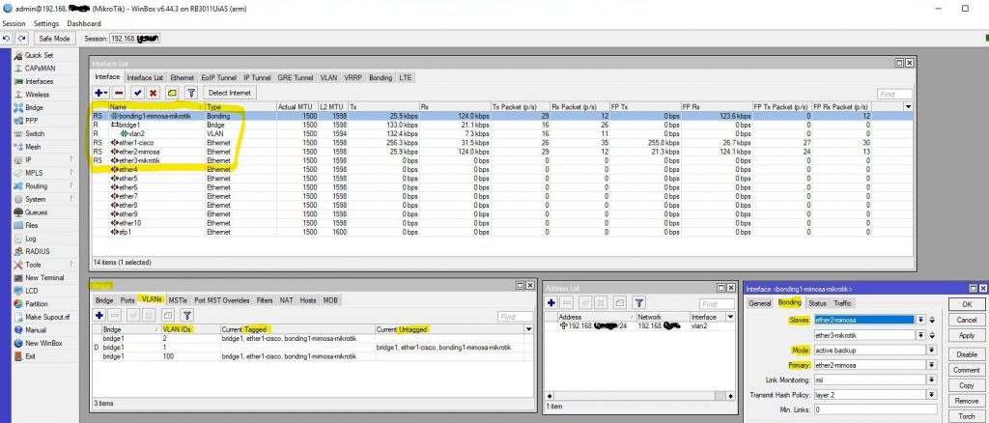Select the VLAN ID 100 row

(x=313, y=356)
